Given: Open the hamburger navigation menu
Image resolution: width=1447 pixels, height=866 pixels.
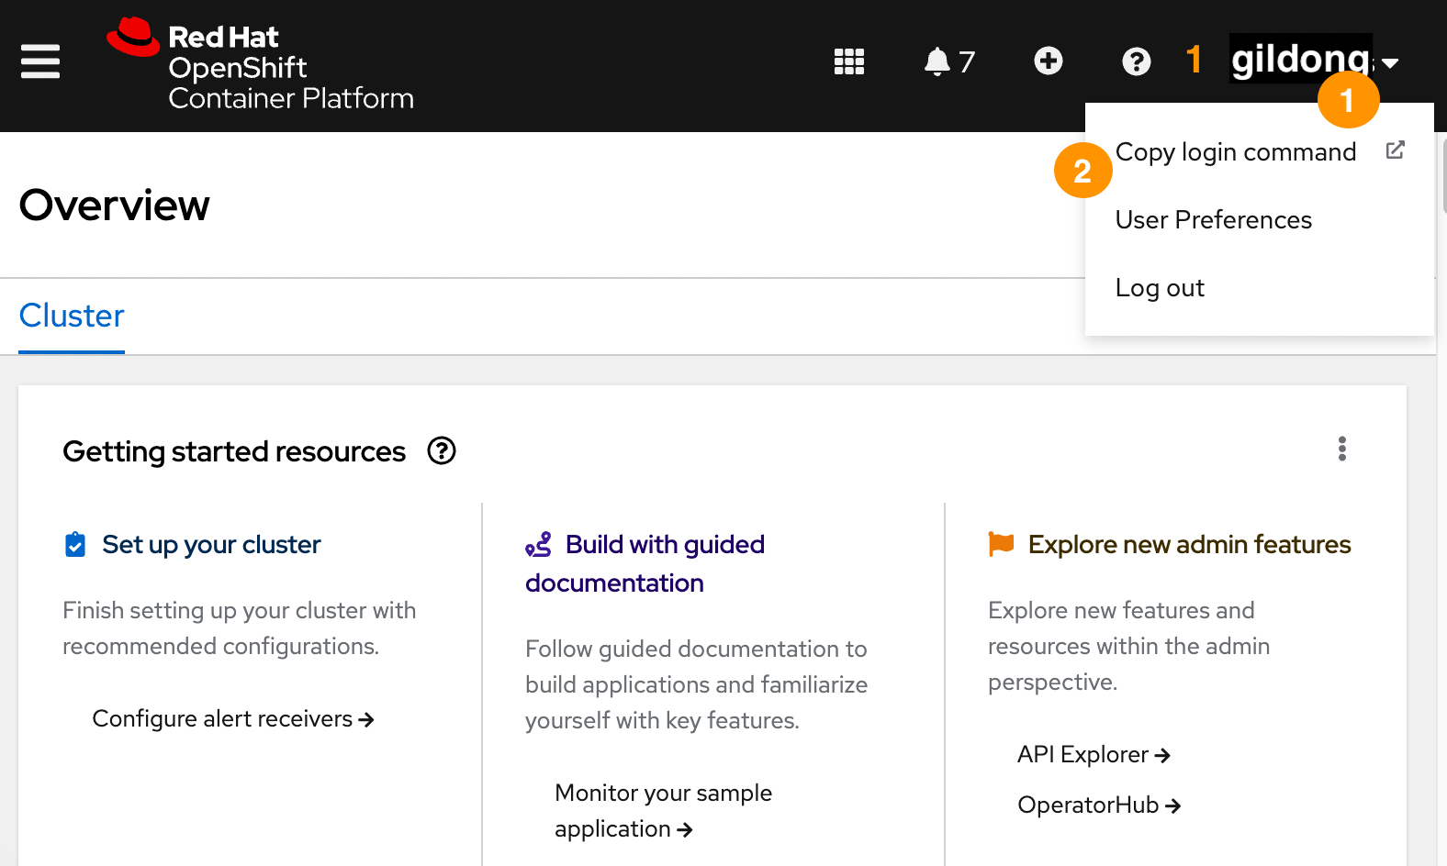Looking at the screenshot, I should click(40, 61).
